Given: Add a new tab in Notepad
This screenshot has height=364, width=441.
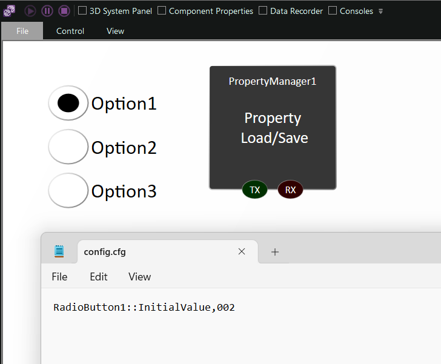Looking at the screenshot, I should coord(275,252).
